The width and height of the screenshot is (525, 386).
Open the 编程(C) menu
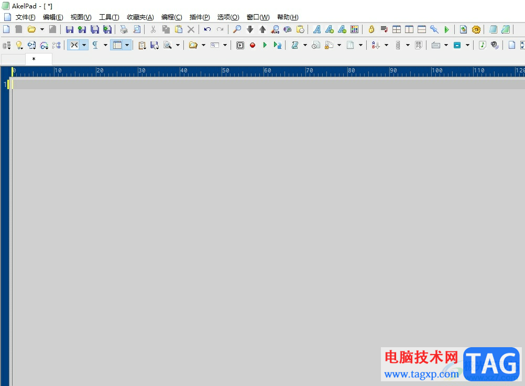click(171, 17)
